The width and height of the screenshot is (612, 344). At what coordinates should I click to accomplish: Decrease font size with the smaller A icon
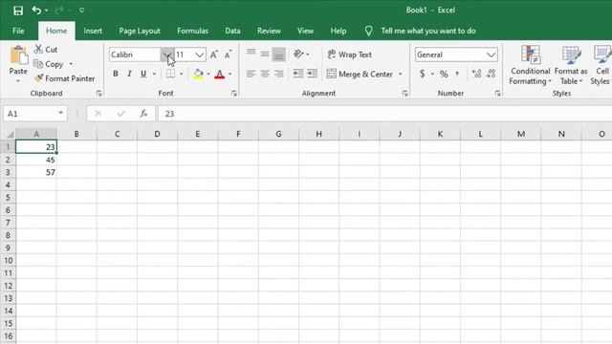coord(228,54)
